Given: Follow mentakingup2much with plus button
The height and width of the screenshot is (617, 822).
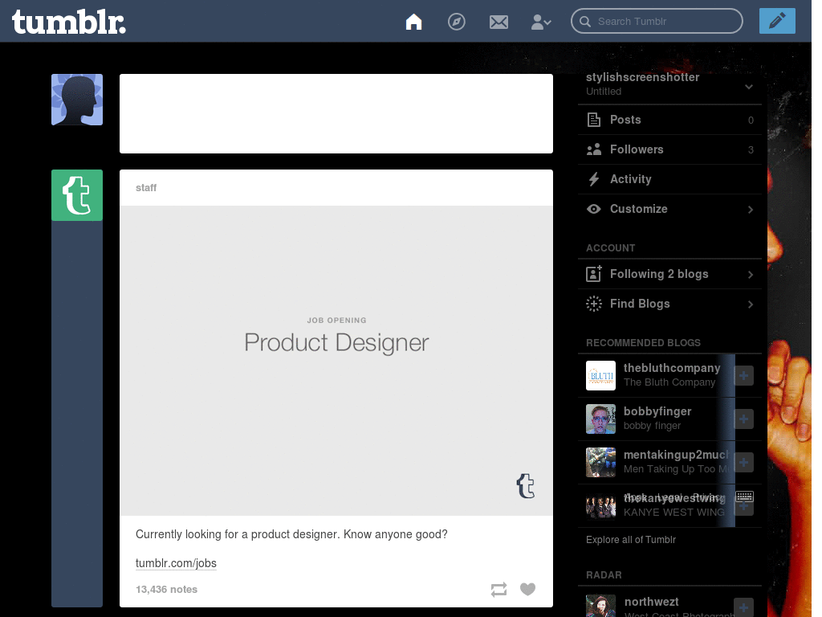Looking at the screenshot, I should [x=743, y=462].
